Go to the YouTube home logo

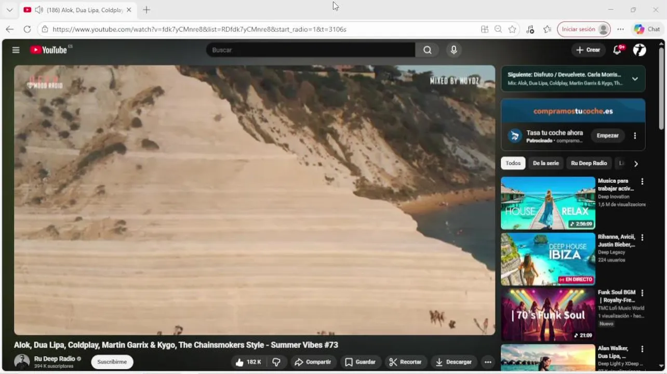[48, 50]
